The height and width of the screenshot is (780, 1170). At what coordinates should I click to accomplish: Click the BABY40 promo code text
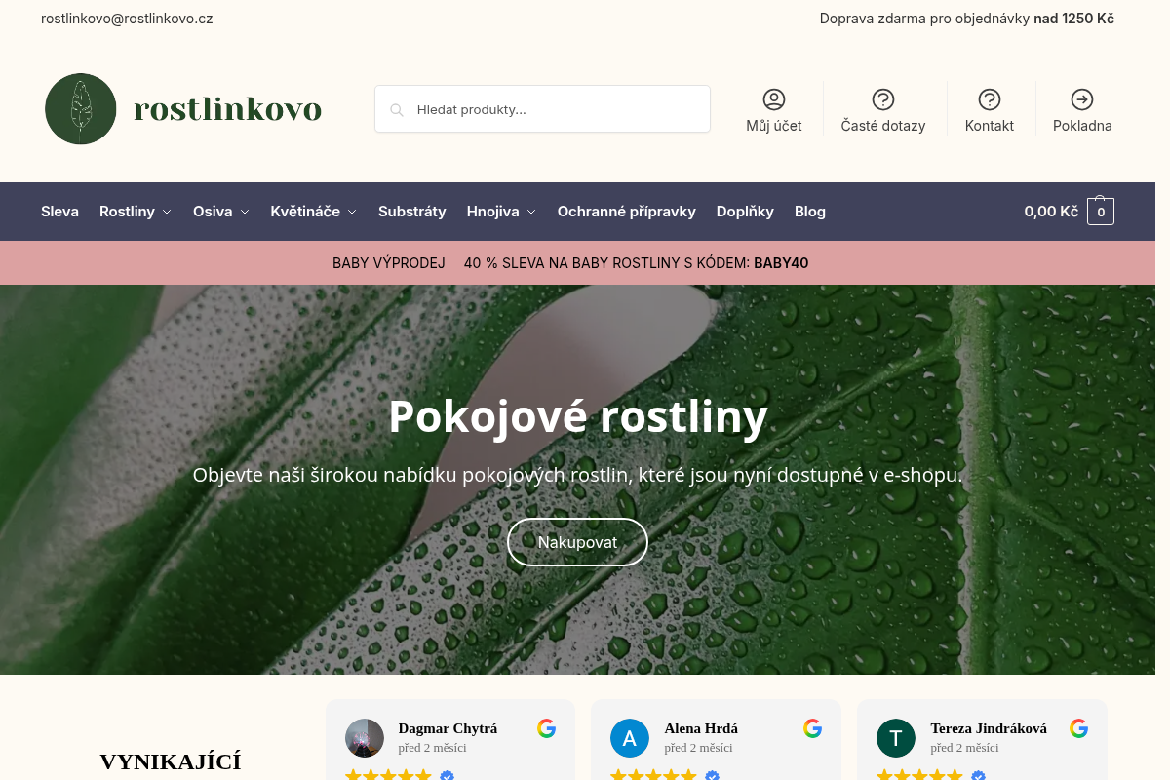click(781, 263)
